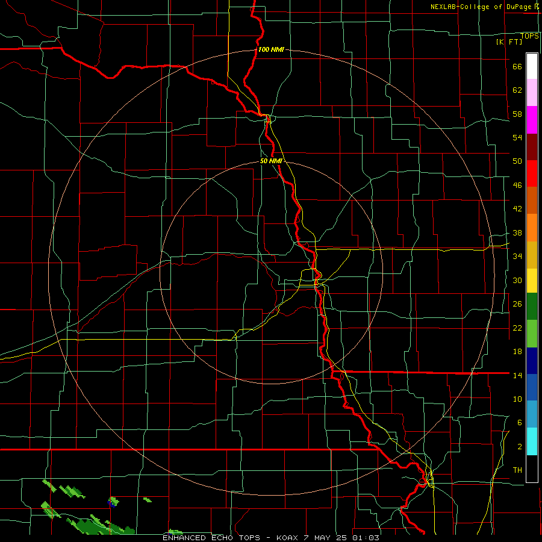Click the 10 legend value
This screenshot has height=542, width=542.
[517, 399]
